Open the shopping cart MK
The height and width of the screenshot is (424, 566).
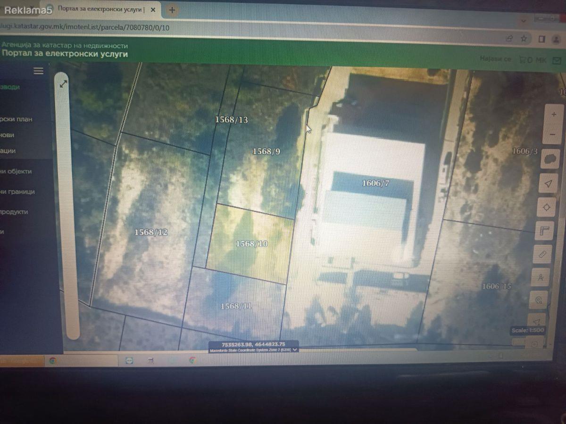[533, 60]
